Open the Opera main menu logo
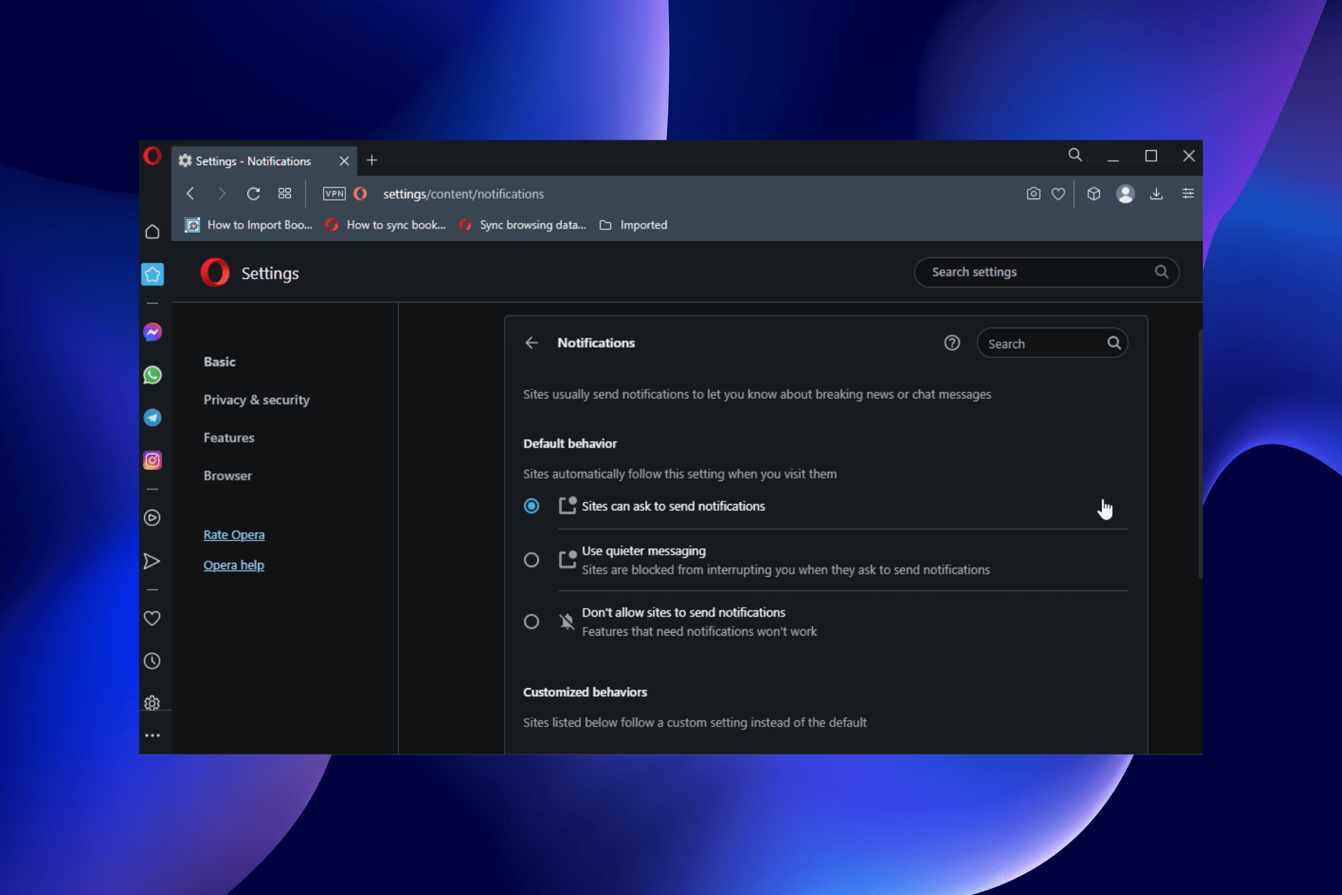Screen dimensions: 1342x895 click(152, 156)
